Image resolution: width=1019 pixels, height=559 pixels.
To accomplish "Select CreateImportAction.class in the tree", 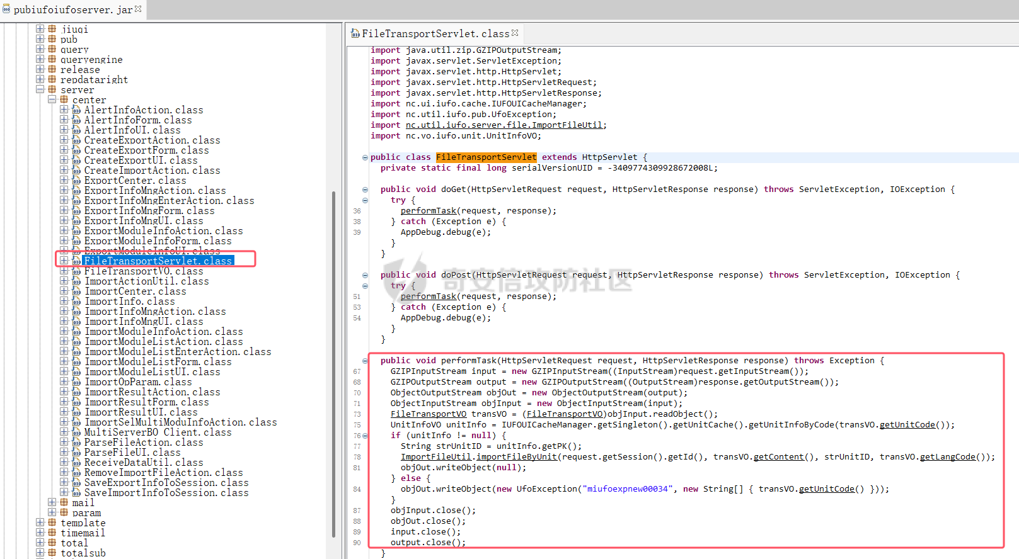I will click(152, 171).
